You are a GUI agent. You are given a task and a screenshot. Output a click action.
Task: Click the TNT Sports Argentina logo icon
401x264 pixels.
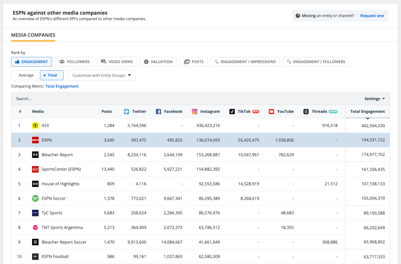point(35,228)
